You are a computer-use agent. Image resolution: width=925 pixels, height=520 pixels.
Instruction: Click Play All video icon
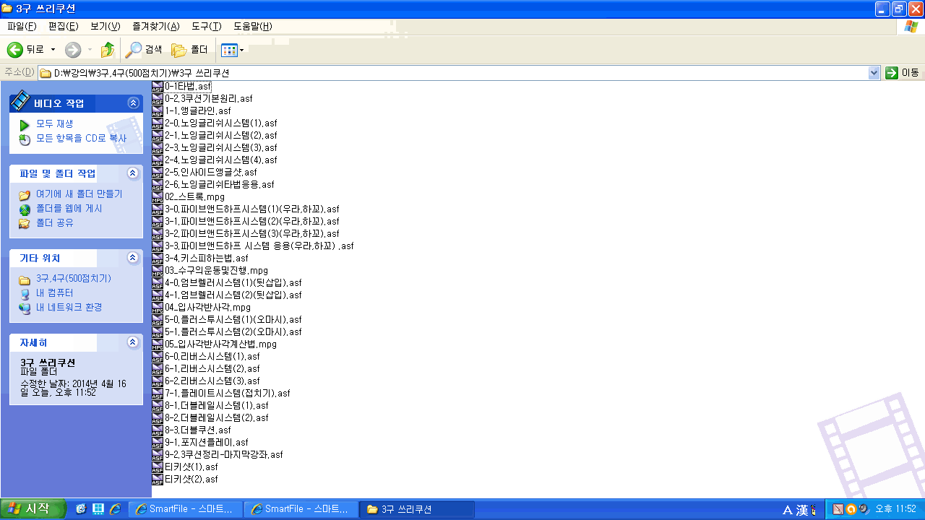pyautogui.click(x=25, y=124)
